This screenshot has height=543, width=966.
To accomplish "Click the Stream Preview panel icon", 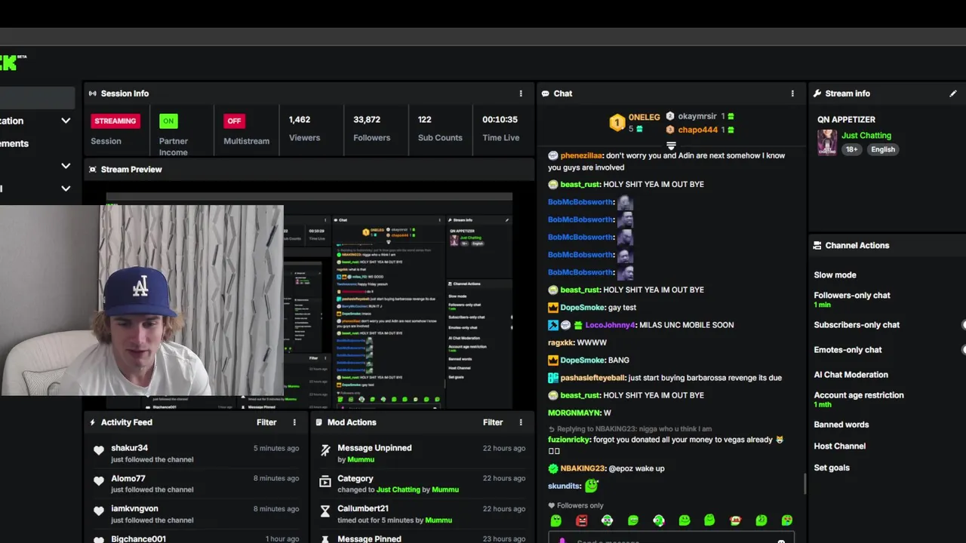I will (x=93, y=170).
